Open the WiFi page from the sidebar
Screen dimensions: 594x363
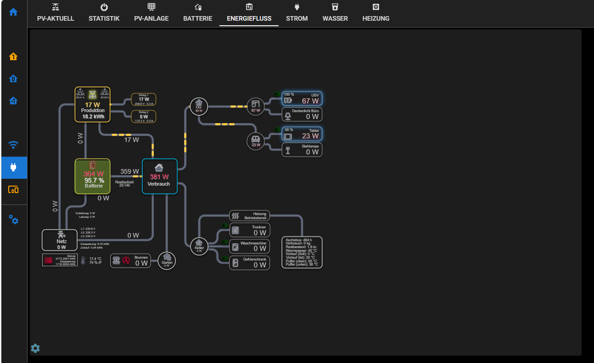click(x=13, y=145)
